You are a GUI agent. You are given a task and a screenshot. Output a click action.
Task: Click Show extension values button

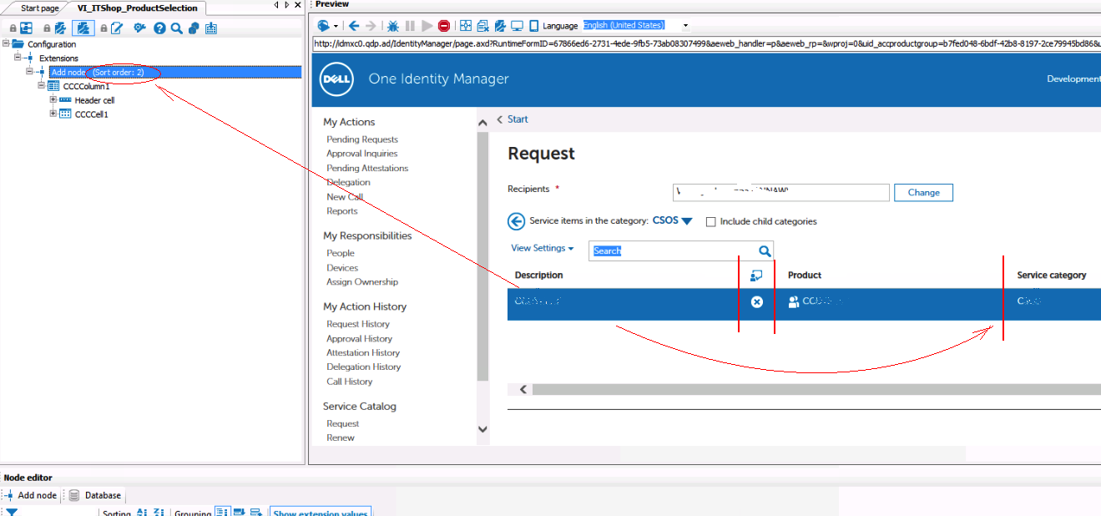tap(321, 513)
